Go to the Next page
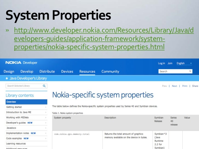This screenshot has height=149, width=199. coord(174,86)
